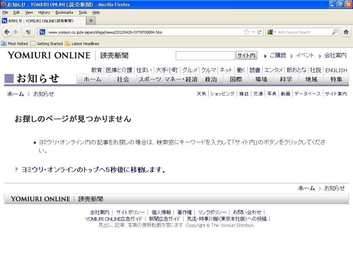Image resolution: width=353 pixels, height=264 pixels.
Task: Select the ホーム navigation tab
Action: (93, 79)
